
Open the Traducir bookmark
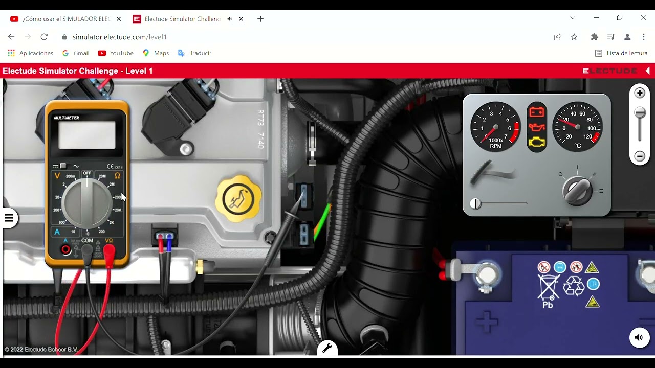(194, 53)
